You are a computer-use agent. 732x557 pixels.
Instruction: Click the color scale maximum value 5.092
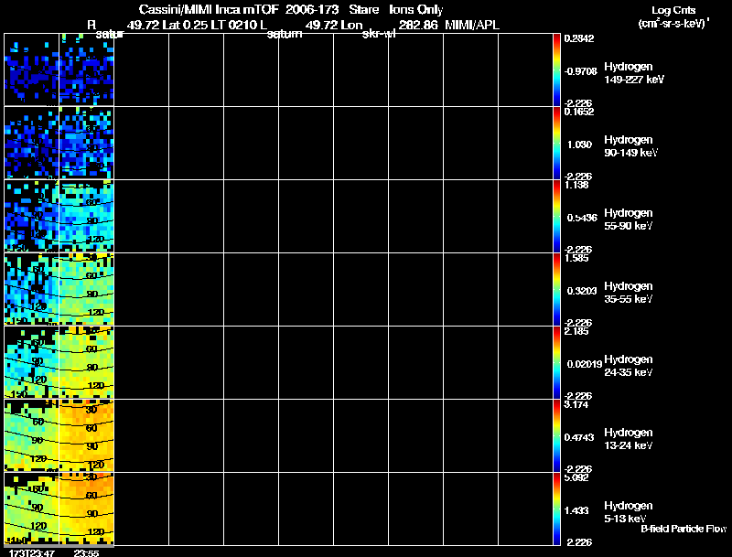click(x=576, y=478)
